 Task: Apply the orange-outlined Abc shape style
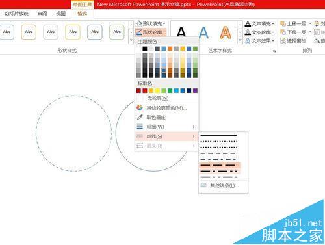pos(29,32)
